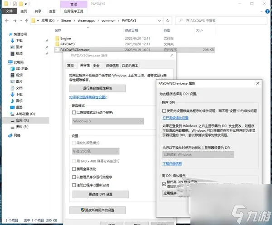Open the Engine folder
This screenshot has width=272, height=225.
point(66,38)
